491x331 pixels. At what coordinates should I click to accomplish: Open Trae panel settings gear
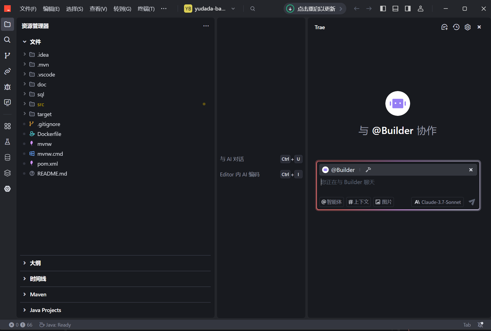(x=468, y=27)
